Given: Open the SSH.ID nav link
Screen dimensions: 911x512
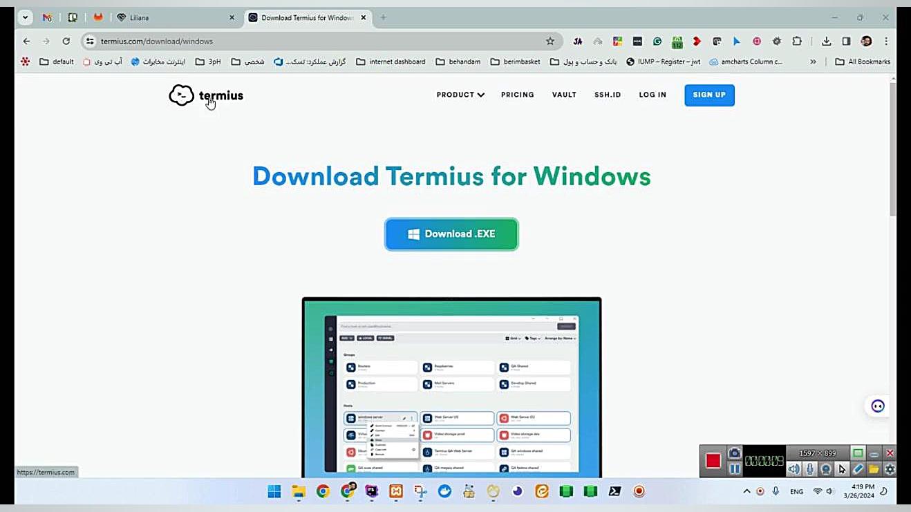Looking at the screenshot, I should coord(608,95).
